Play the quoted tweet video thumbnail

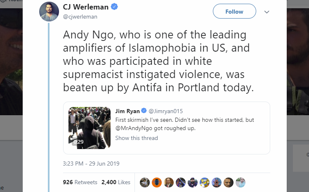pyautogui.click(x=90, y=128)
